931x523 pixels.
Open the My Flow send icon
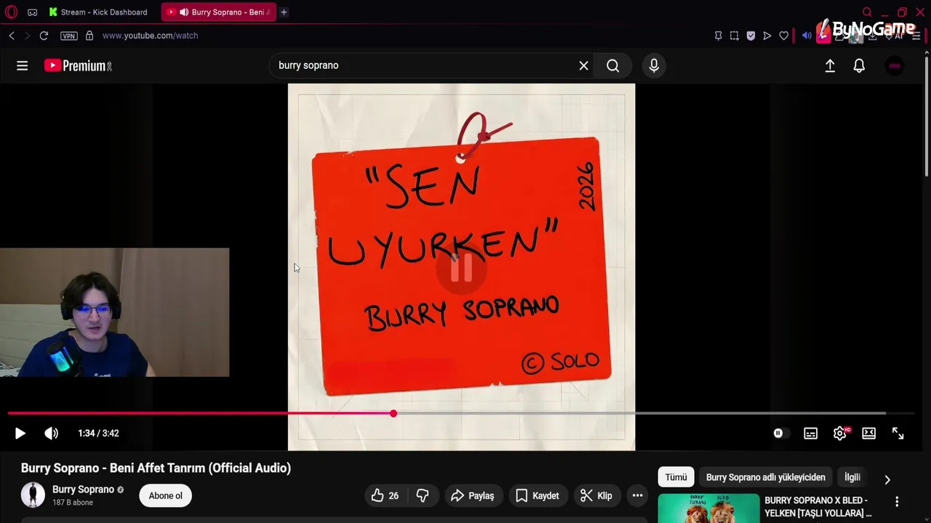click(x=767, y=36)
